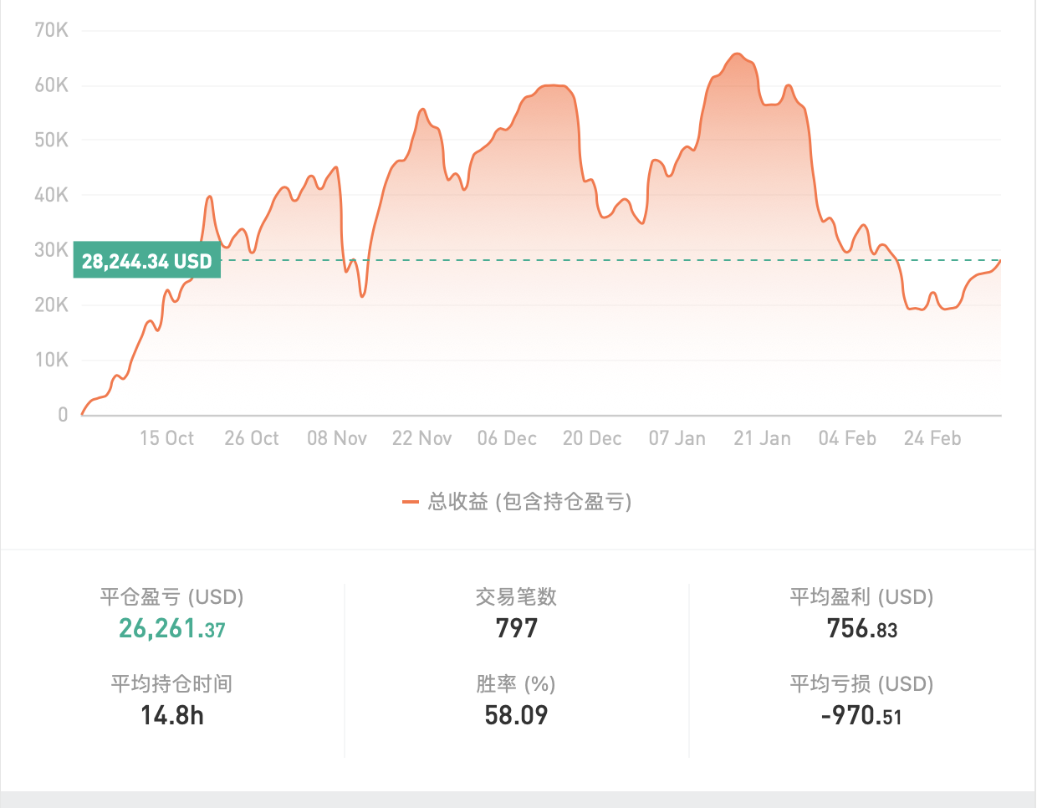This screenshot has height=808, width=1042.
Task: Select the 21 Jan date axis label
Action: click(762, 438)
